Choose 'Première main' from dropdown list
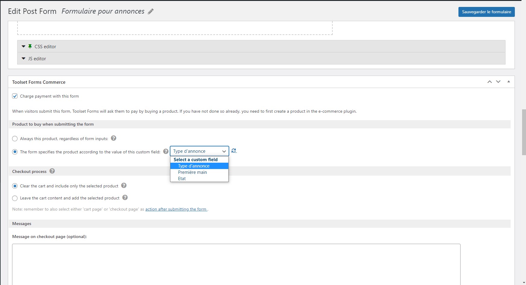Screen dimensions: 526x285 192,172
